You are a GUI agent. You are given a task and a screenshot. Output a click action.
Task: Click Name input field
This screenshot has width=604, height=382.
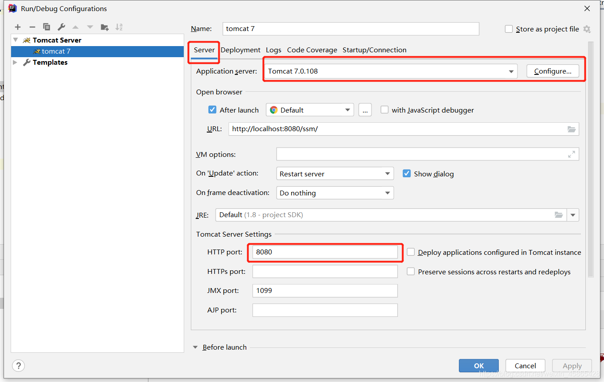(351, 29)
